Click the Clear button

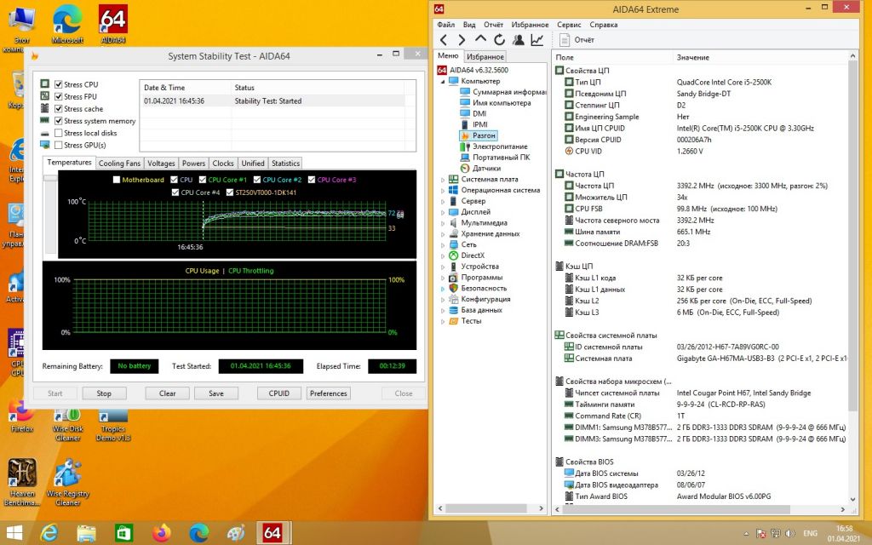168,393
